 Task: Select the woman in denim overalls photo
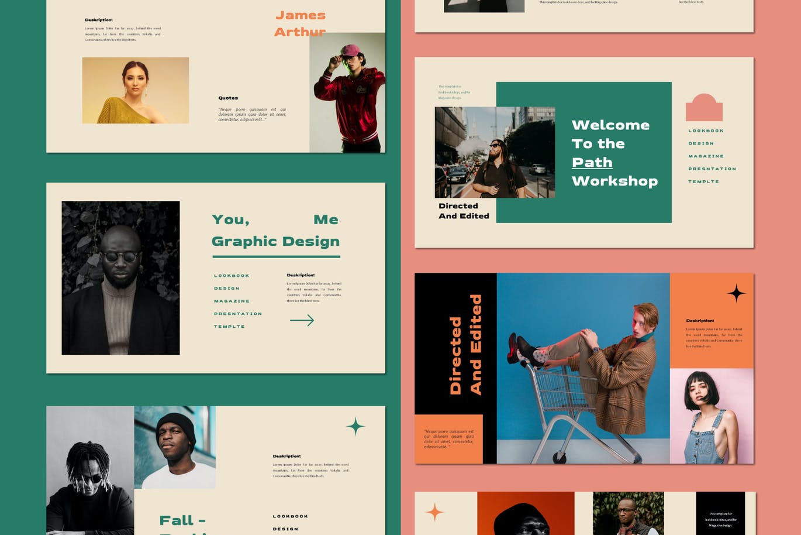(x=712, y=416)
